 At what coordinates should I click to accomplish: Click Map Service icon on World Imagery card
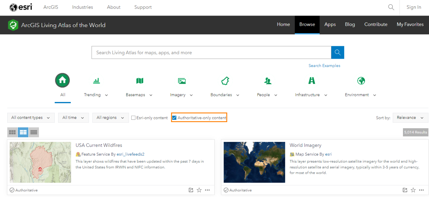(292, 154)
